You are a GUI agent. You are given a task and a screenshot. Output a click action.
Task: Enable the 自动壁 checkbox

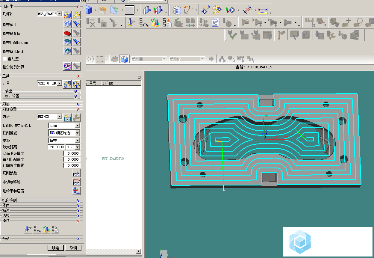[4, 59]
